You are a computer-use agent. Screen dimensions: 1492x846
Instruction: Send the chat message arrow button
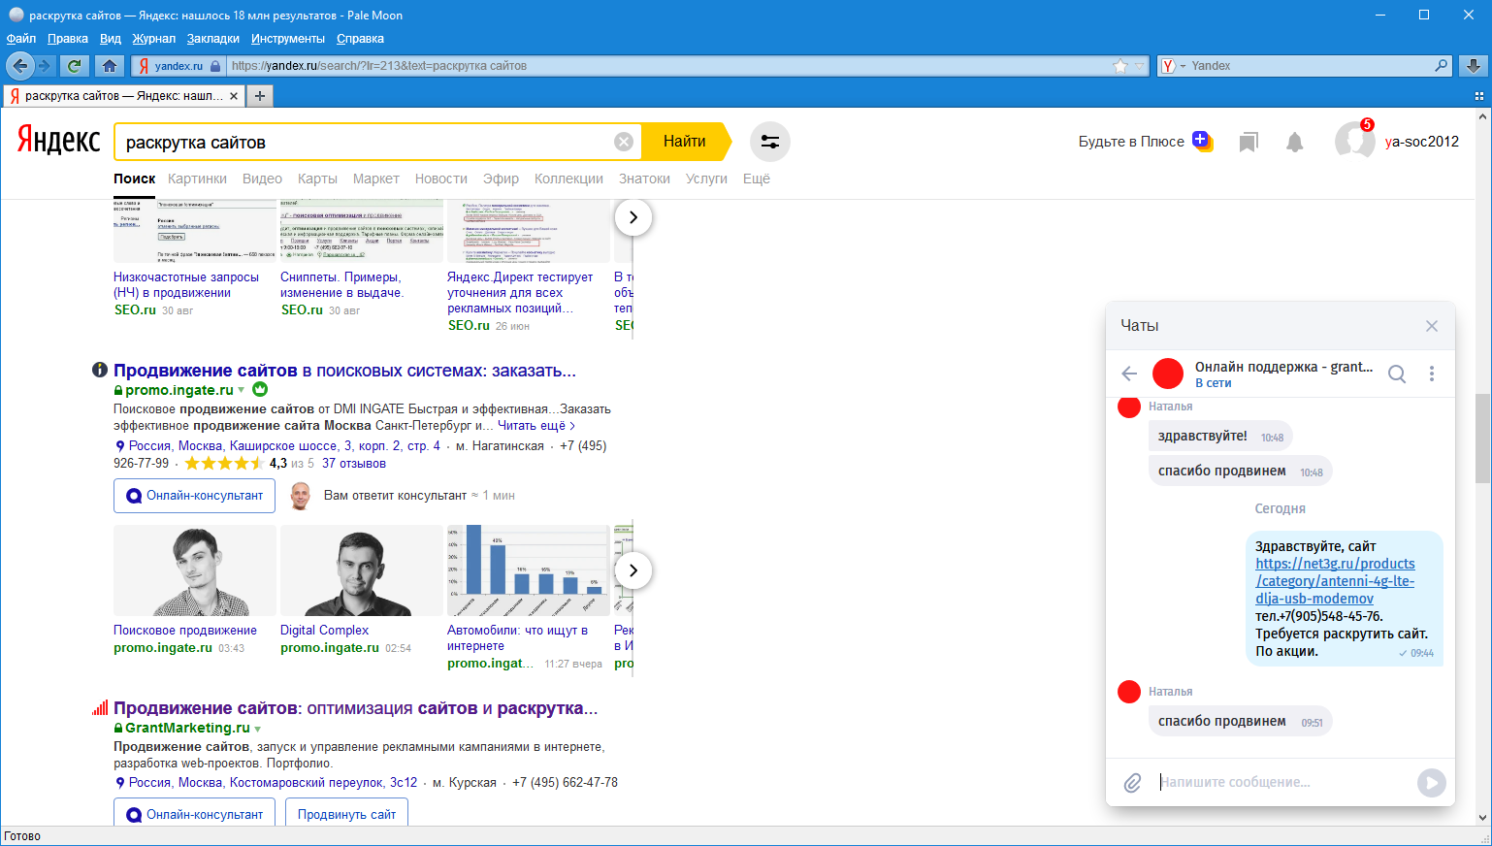[1432, 782]
